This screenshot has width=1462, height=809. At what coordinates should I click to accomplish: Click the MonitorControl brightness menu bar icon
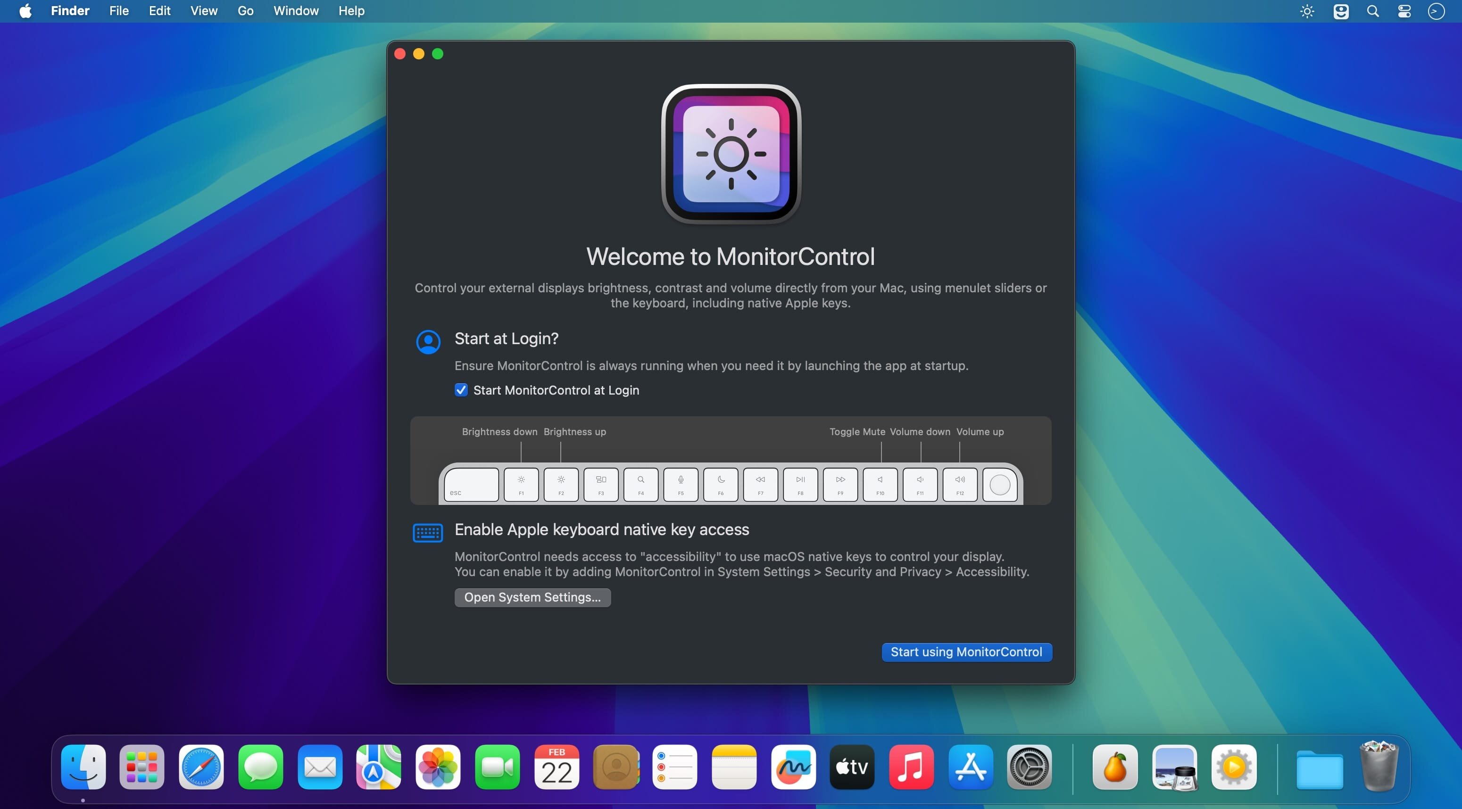(x=1307, y=11)
